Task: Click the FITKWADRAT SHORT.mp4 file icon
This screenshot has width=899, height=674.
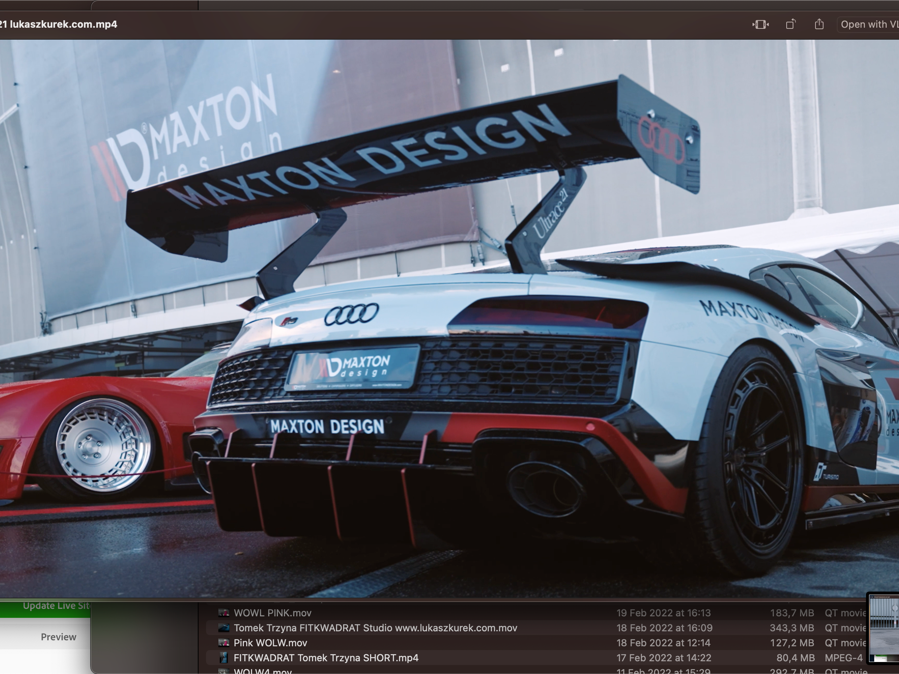Action: tap(224, 658)
